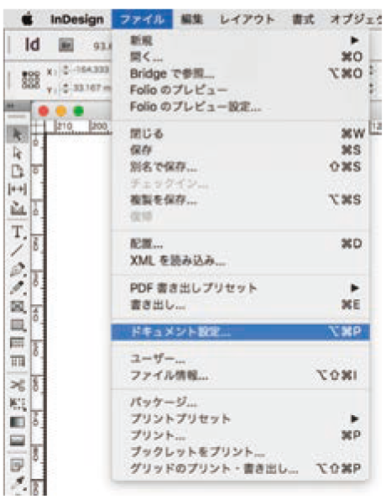
Task: Select the Gap tool
Action: (18, 189)
